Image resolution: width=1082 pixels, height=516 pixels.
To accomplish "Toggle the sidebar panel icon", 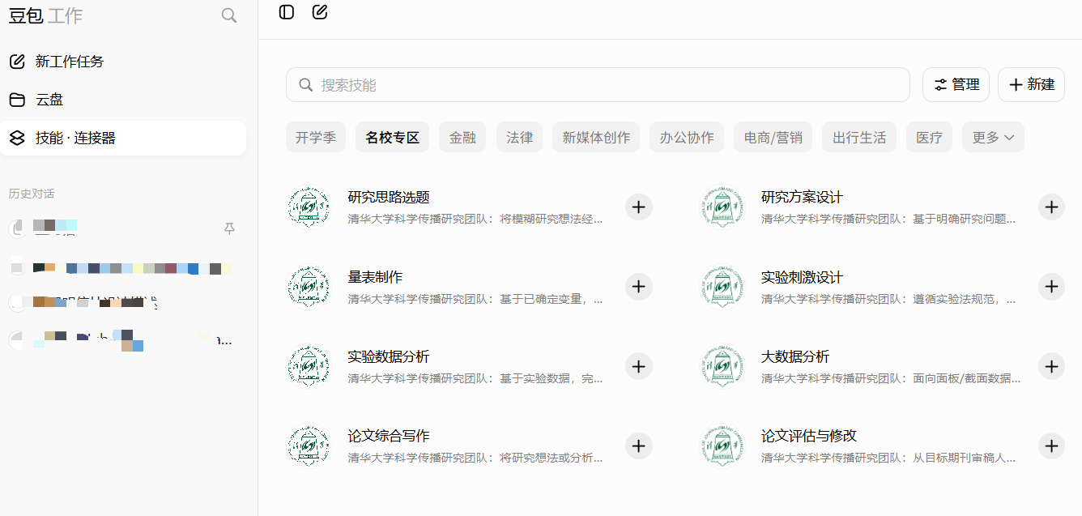I will [287, 12].
